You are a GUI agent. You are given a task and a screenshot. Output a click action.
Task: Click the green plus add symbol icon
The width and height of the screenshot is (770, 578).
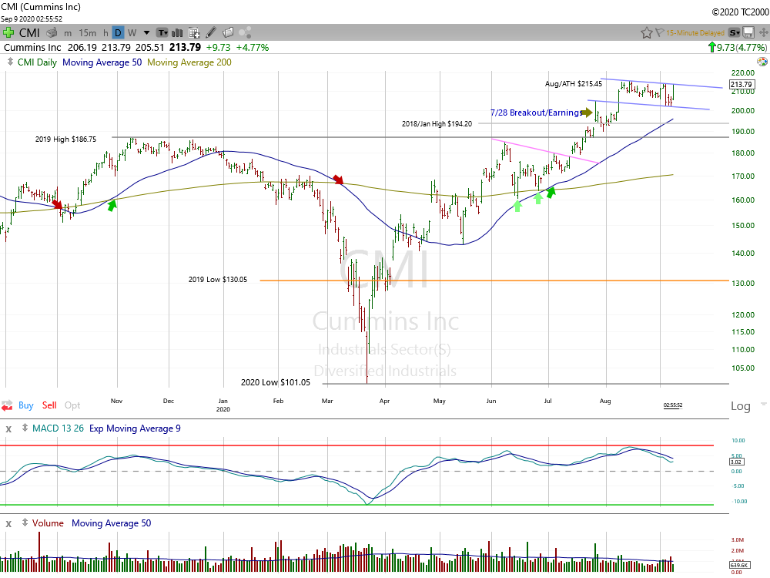[x=8, y=32]
